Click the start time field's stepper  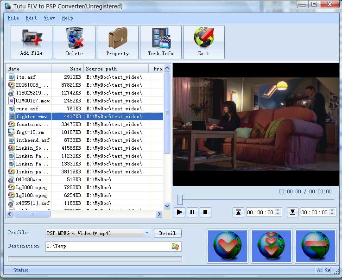[278, 212]
